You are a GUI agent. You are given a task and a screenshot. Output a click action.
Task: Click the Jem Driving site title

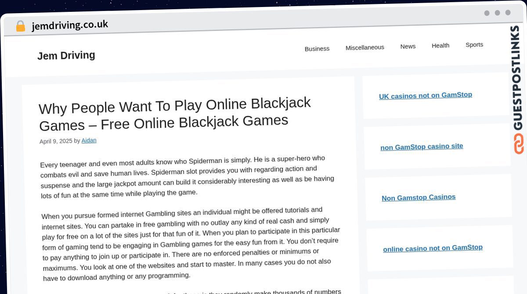66,55
